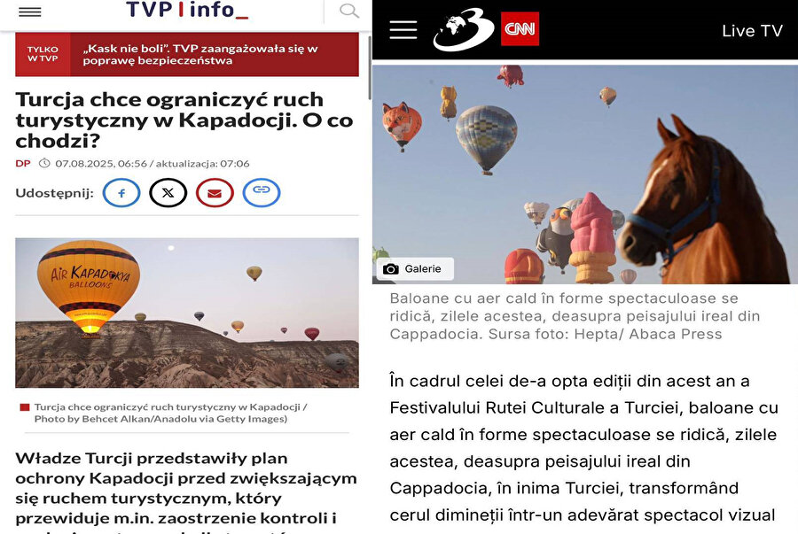Click the red CNN logo
This screenshot has height=534, width=798.
pos(520,29)
